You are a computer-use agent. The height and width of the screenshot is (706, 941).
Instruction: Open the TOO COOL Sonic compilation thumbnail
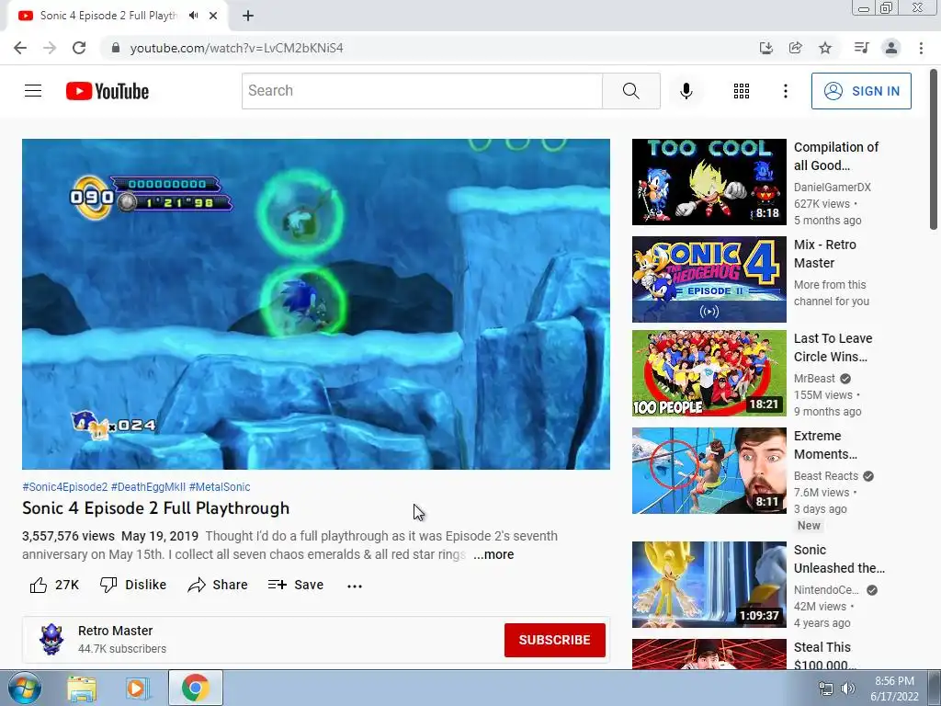(x=709, y=182)
